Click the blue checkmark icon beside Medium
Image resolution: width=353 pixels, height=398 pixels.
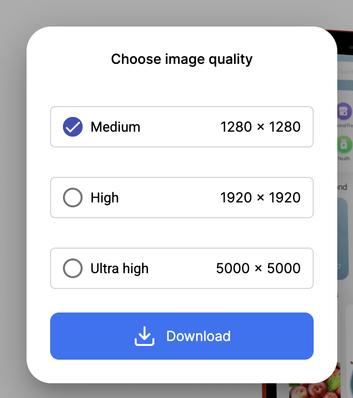pos(73,127)
